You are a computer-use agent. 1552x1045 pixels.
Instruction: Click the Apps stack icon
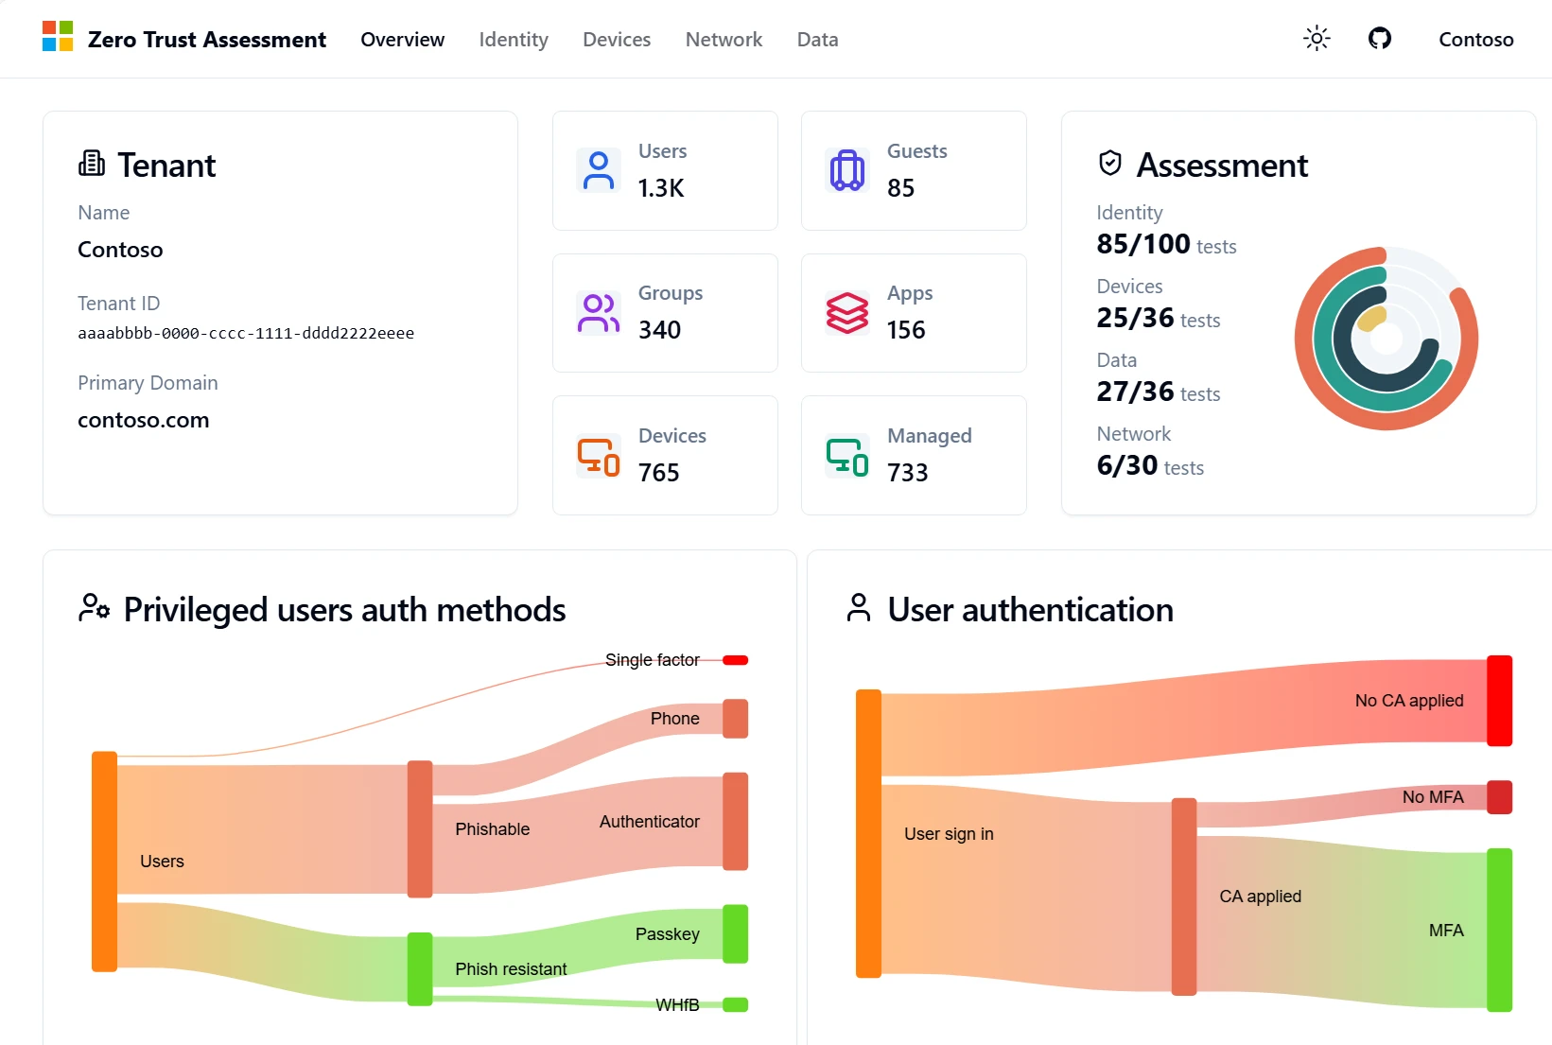pos(846,313)
